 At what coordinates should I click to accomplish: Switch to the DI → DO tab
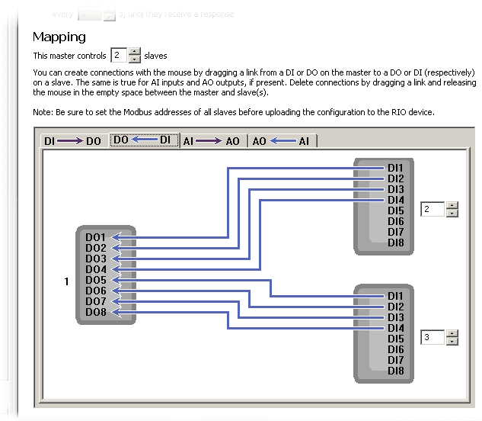pos(72,141)
